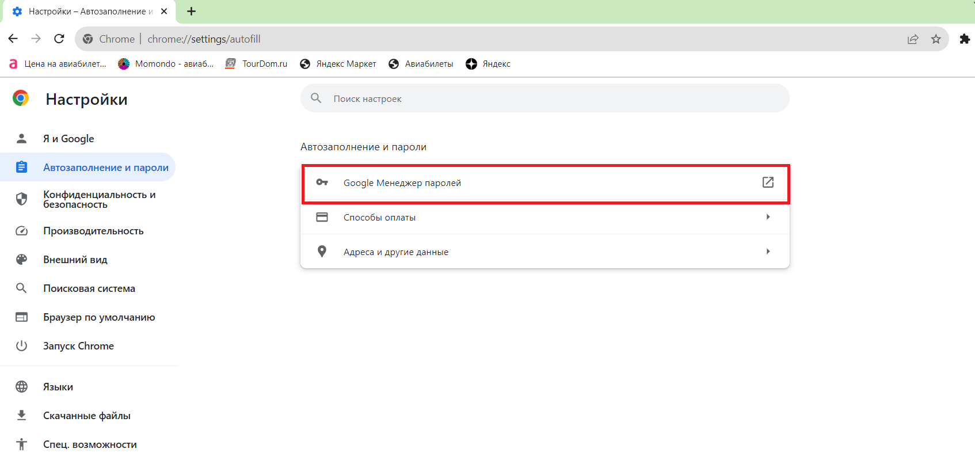Close the Настройки tab
Image resolution: width=975 pixels, height=460 pixels.
coord(164,12)
